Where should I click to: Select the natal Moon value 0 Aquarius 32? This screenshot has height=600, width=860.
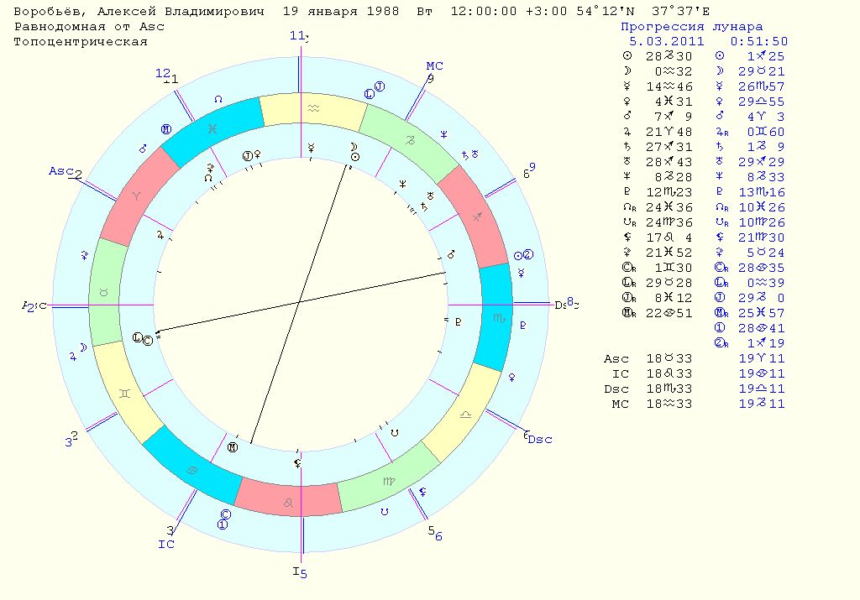point(673,72)
